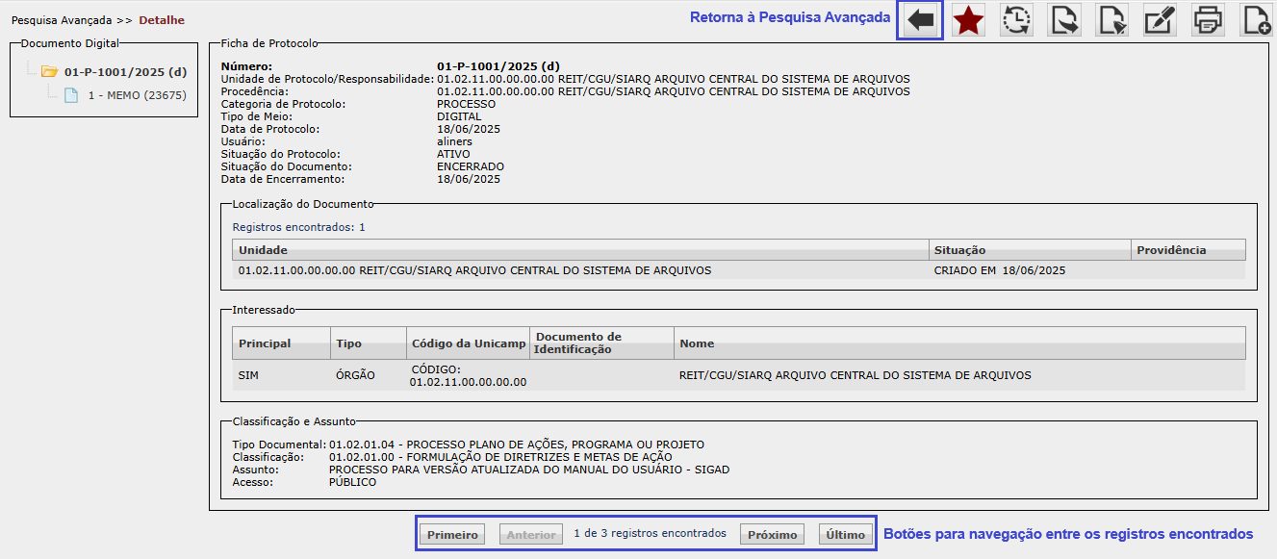Click the edit pen icon
Viewport: 1277px width, 559px height.
pos(1161,20)
